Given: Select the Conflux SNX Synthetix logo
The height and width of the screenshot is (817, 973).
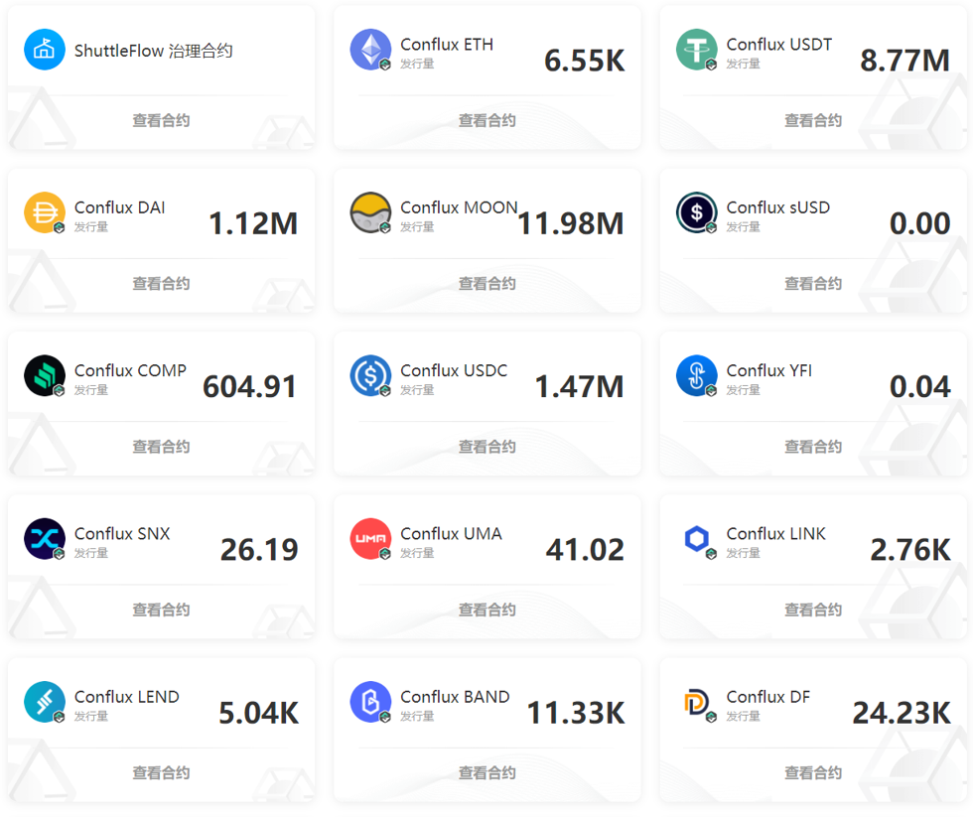Looking at the screenshot, I should click(43, 539).
